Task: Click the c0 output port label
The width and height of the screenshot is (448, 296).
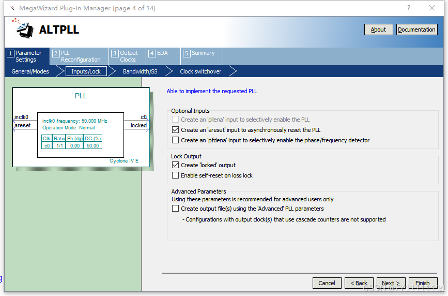Action: [x=144, y=117]
